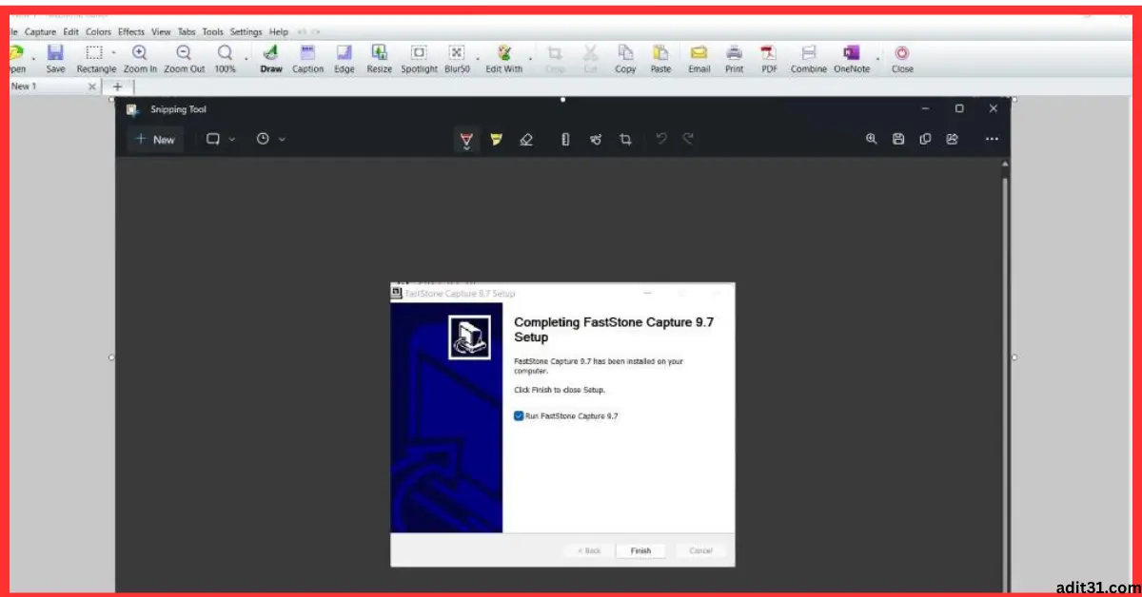Click the Snipping Tool zoom magnifier icon
1142x597 pixels.
pos(871,139)
